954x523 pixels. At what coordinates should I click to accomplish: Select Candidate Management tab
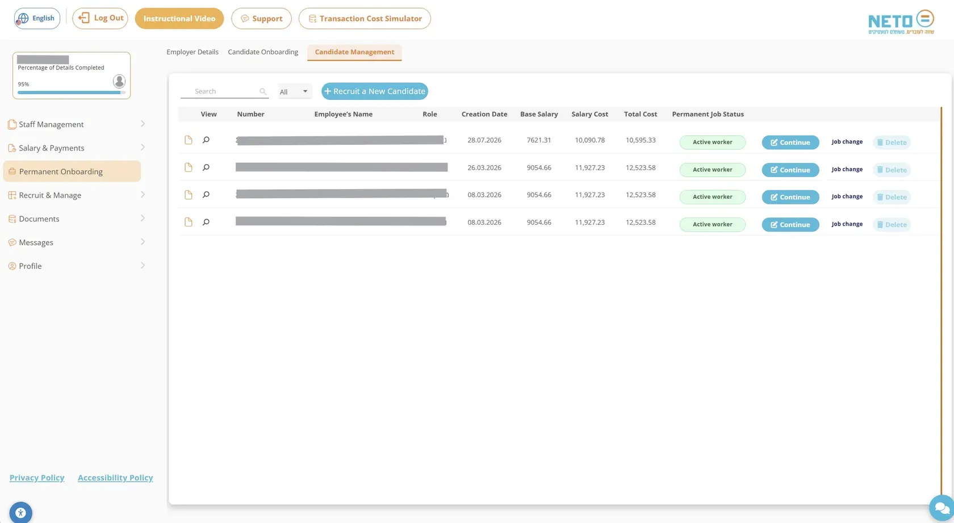(354, 52)
